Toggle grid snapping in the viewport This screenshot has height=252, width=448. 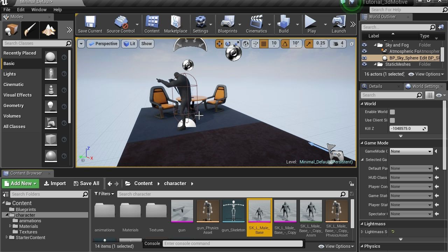coord(264,43)
